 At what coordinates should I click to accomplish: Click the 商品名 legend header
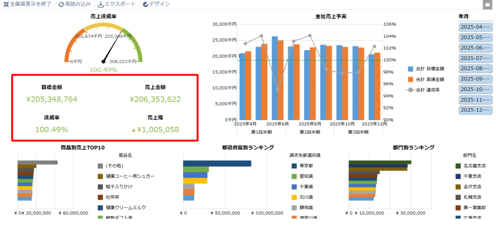click(x=125, y=155)
